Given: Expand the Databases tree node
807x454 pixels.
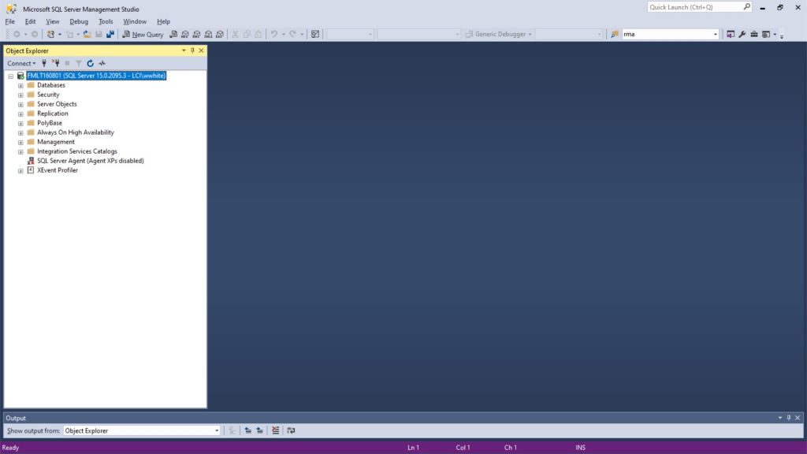Looking at the screenshot, I should tap(20, 85).
